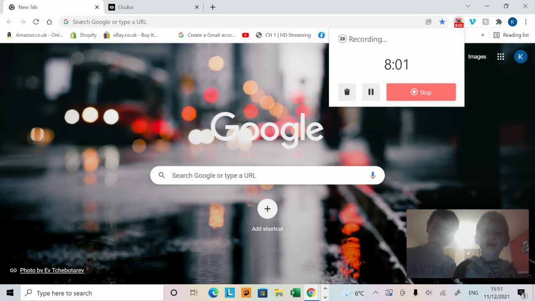The width and height of the screenshot is (535, 301).
Task: Open the Windows Start menu
Action: pyautogui.click(x=10, y=293)
